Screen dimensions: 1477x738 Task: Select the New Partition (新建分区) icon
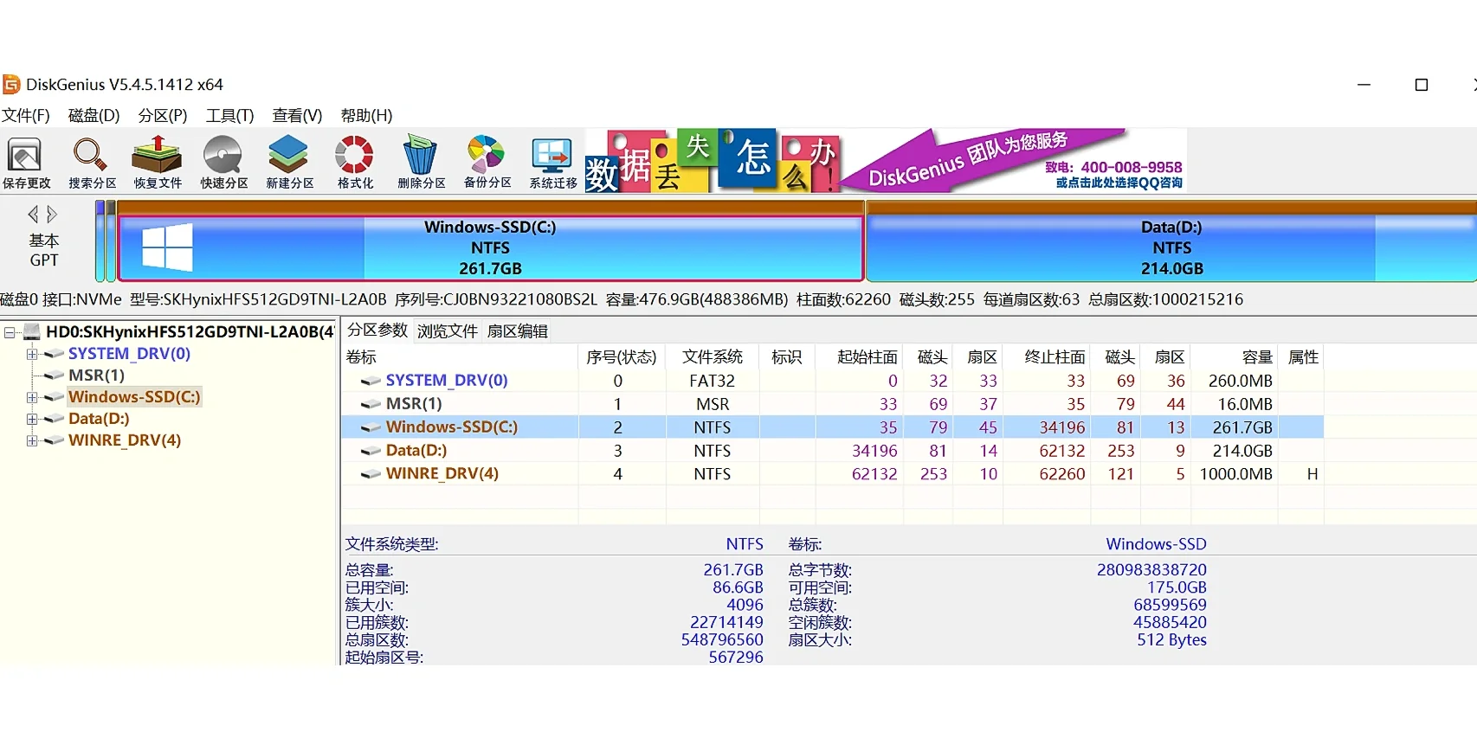click(289, 163)
